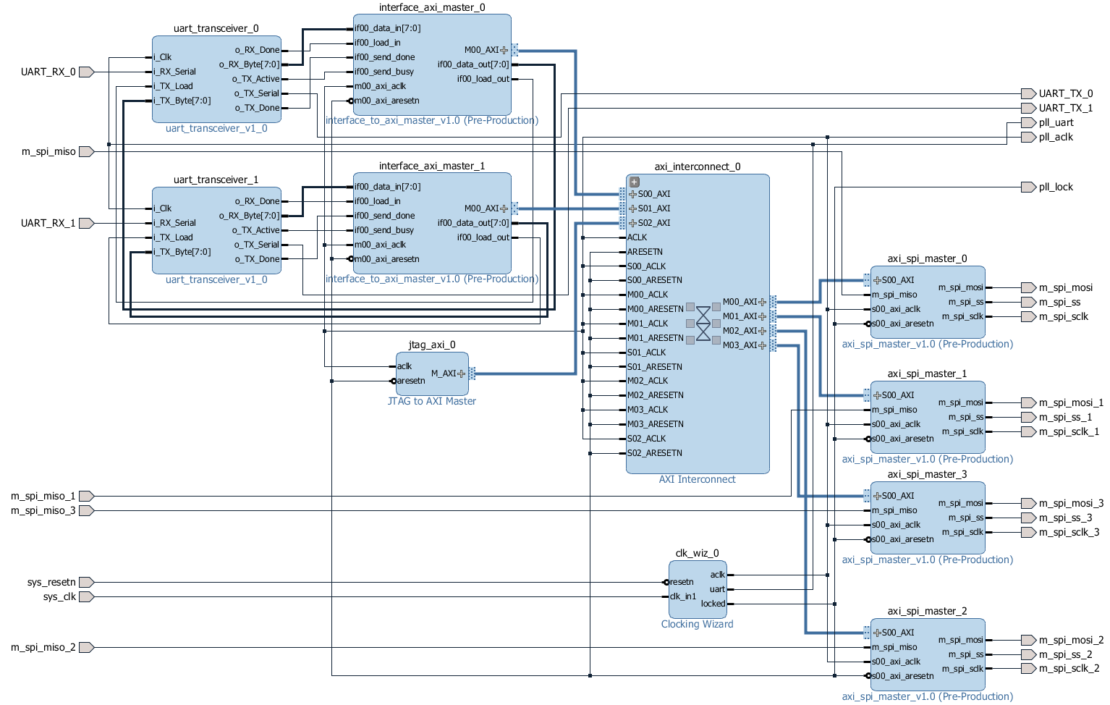This screenshot has height=705, width=1110.
Task: Select the uart_transceiver_1 block
Action: tap(216, 230)
